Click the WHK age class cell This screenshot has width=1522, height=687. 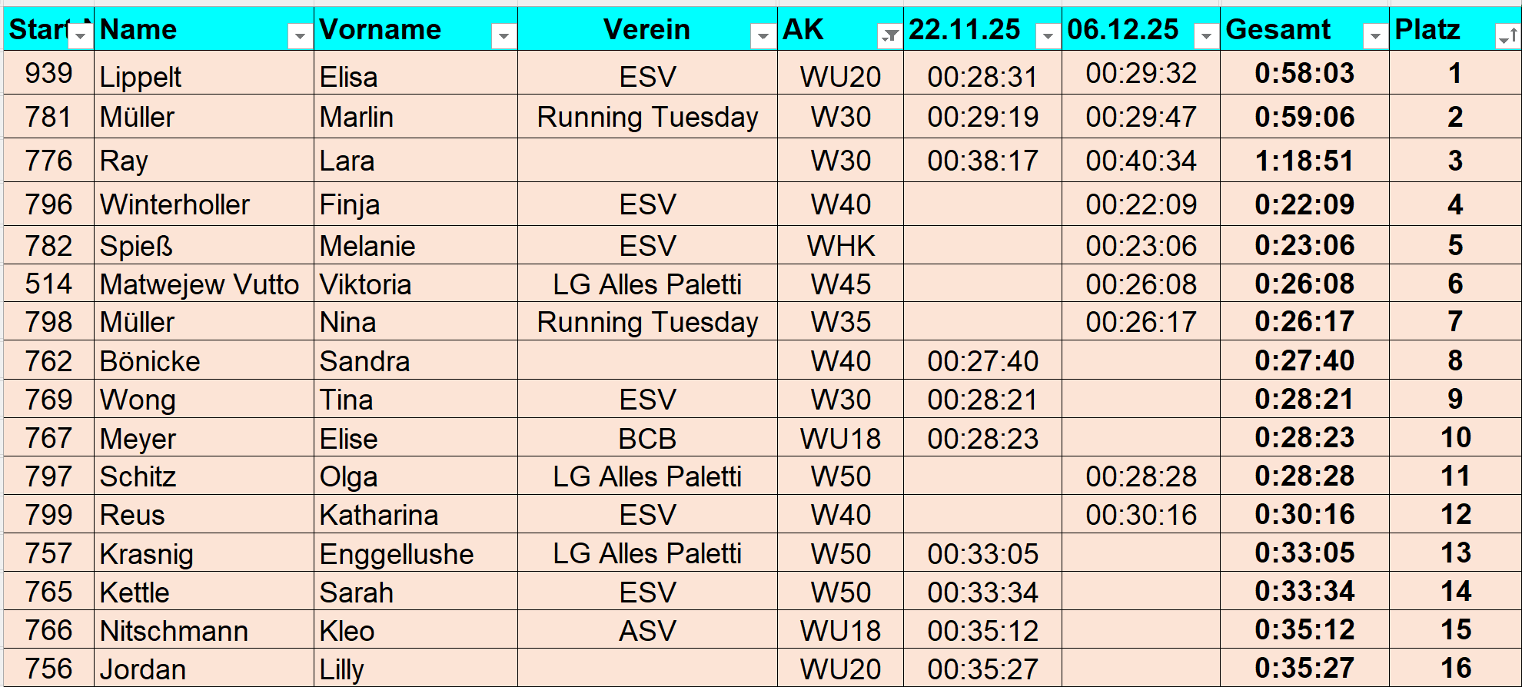[840, 246]
